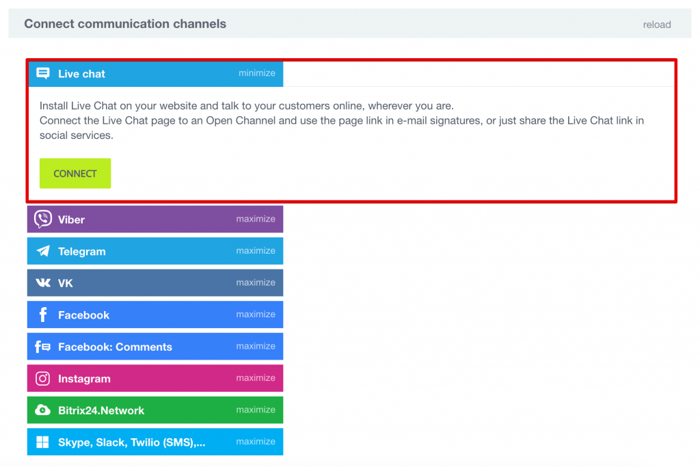Click the Facebook f logo icon
Image resolution: width=700 pixels, height=467 pixels.
pyautogui.click(x=43, y=315)
